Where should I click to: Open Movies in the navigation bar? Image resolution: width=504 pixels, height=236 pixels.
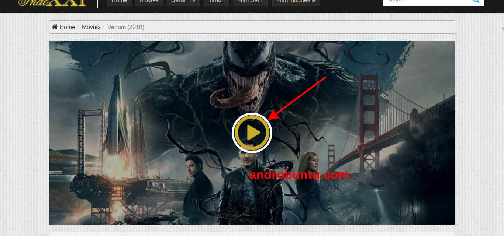(x=149, y=1)
